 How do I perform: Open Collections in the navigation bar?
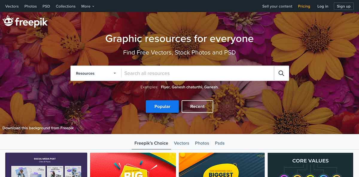coord(66,6)
